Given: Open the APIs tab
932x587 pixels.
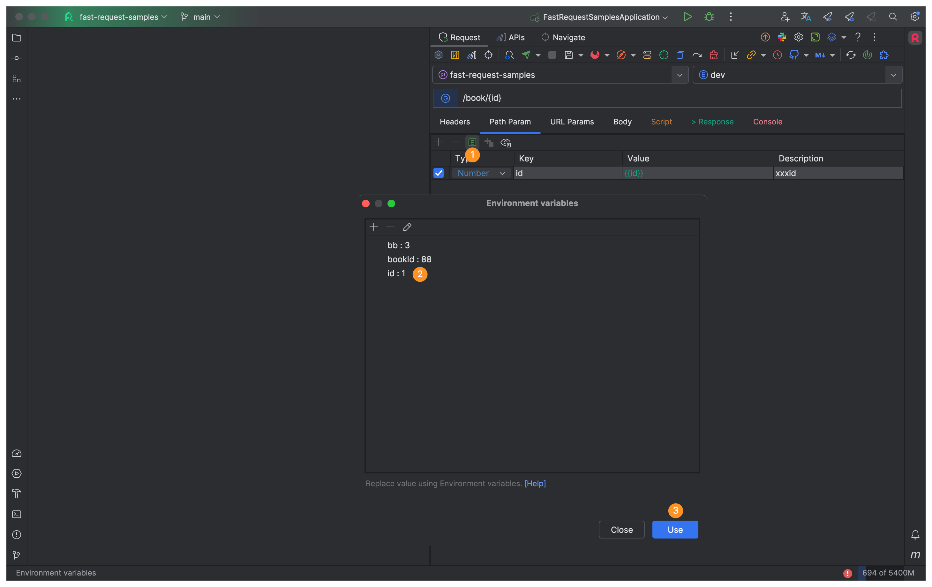Looking at the screenshot, I should pyautogui.click(x=511, y=38).
